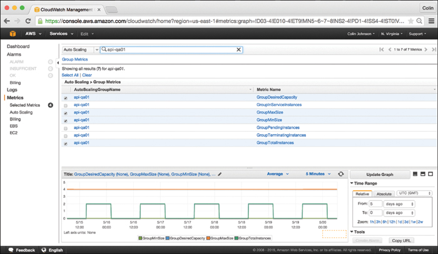Open the Auto Scaling namespace dropdown
The width and height of the screenshot is (438, 254).
point(81,49)
